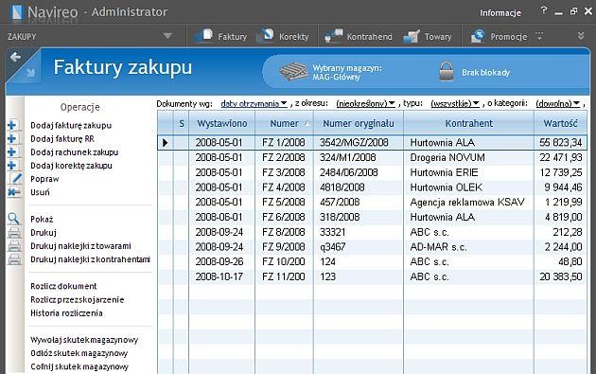
Task: Click printer icon for Drukuj naklejki z kontrahentami
Action: pos(14,259)
